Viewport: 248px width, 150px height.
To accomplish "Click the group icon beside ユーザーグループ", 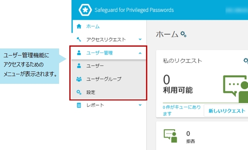I will [79, 79].
